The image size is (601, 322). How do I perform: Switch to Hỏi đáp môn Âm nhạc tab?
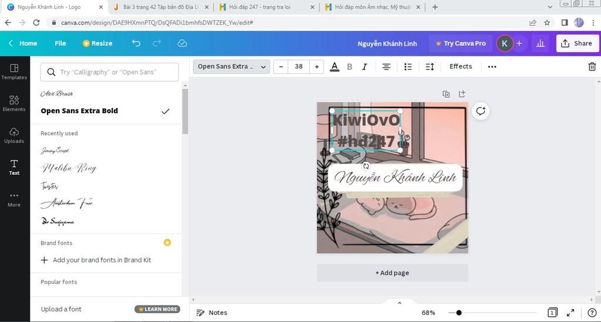tap(373, 7)
